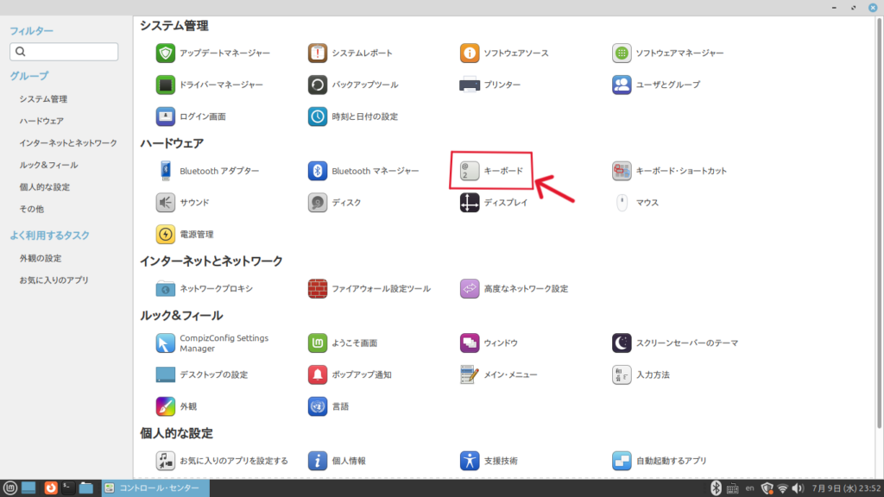
Task: Open the Mint menu button in taskbar
Action: click(10, 488)
